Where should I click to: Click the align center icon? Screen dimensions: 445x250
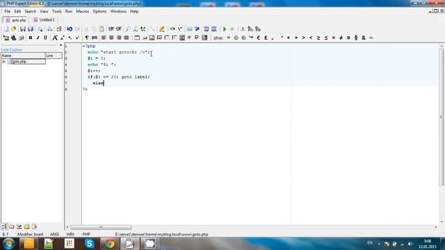(x=111, y=37)
